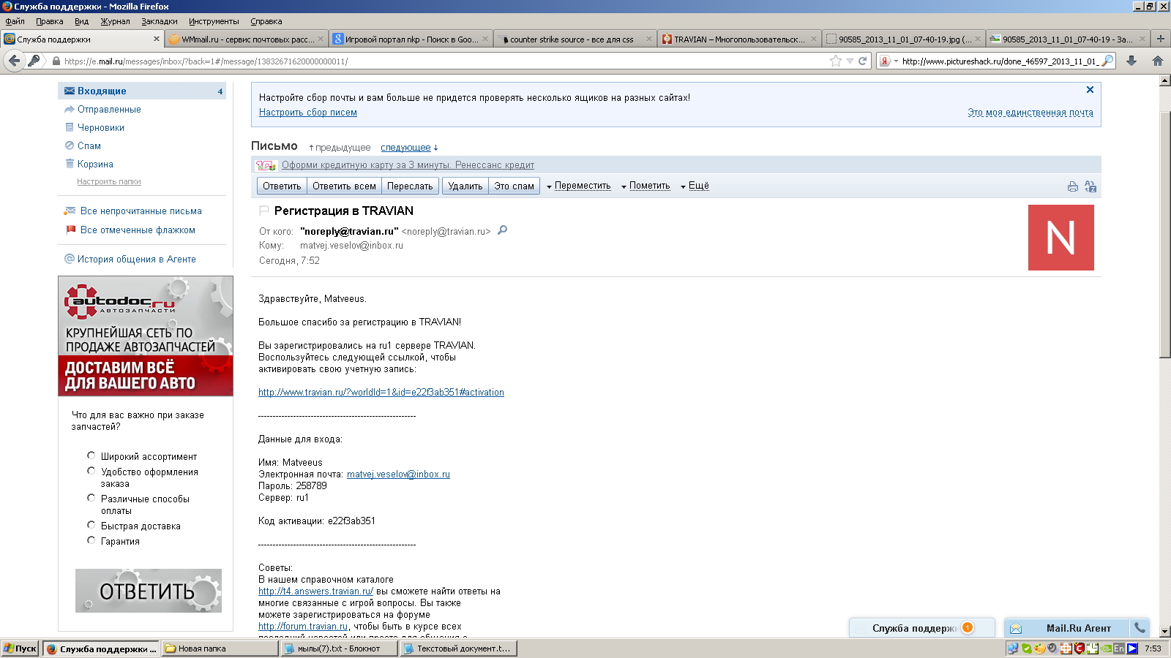Click the key icon beside the address bar

34,61
